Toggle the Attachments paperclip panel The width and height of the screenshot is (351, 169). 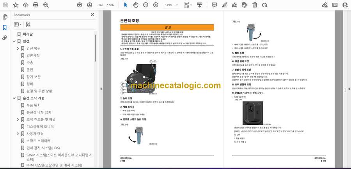pos(5,38)
